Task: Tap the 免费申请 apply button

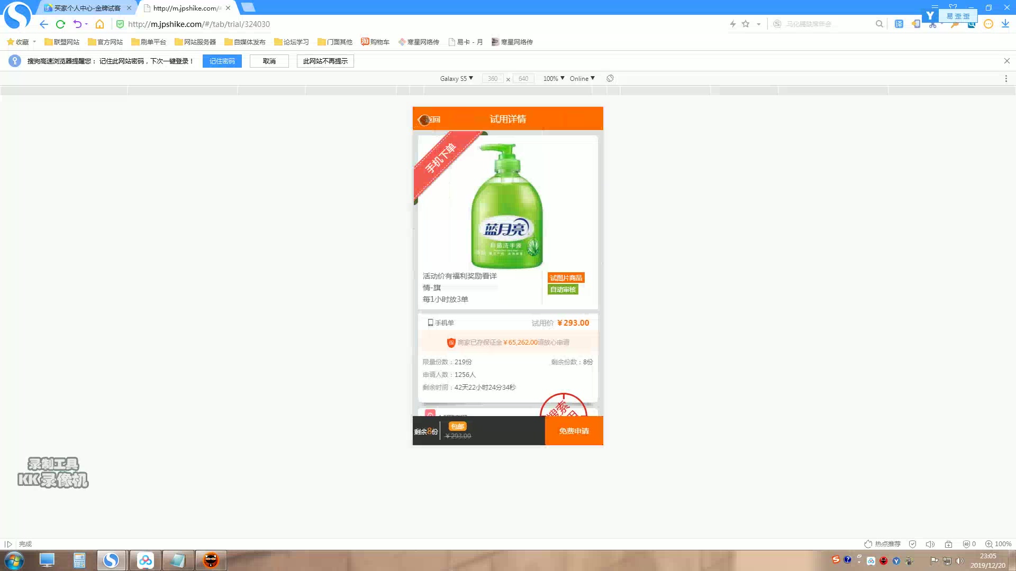Action: coord(574,431)
